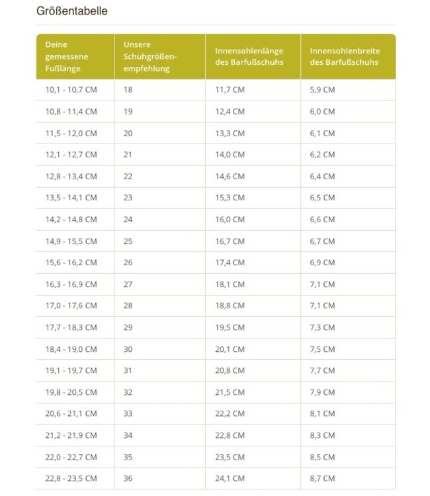Image resolution: width=430 pixels, height=496 pixels.
Task: Click the 'Innensohlenlänge des Barfußschuhs' header
Action: [x=249, y=56]
